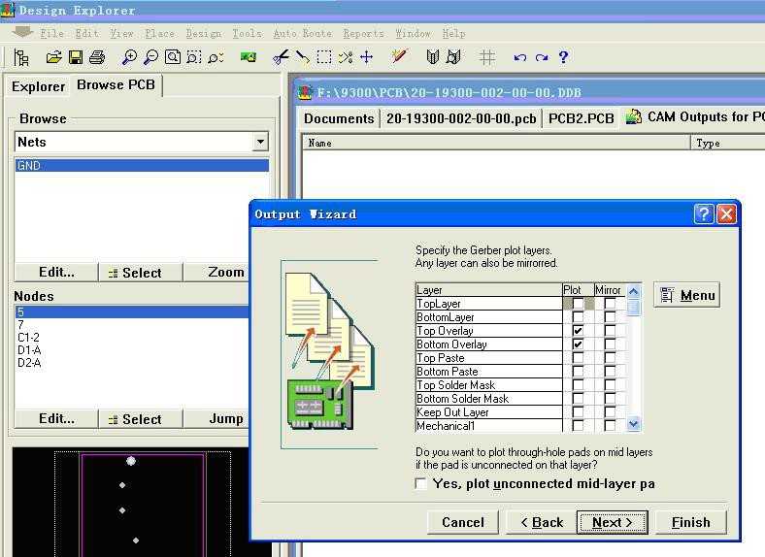
Task: Enable Plot for Mechanical1 layer
Action: tap(578, 425)
